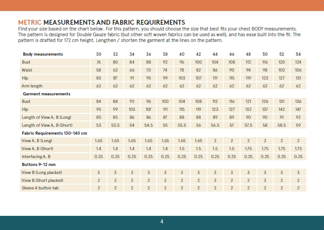Select the garment hip value 147

[x=298, y=109]
